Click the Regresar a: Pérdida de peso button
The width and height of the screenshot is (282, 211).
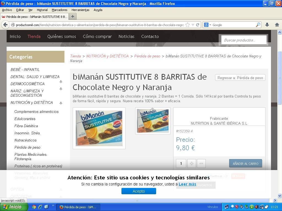240,78
